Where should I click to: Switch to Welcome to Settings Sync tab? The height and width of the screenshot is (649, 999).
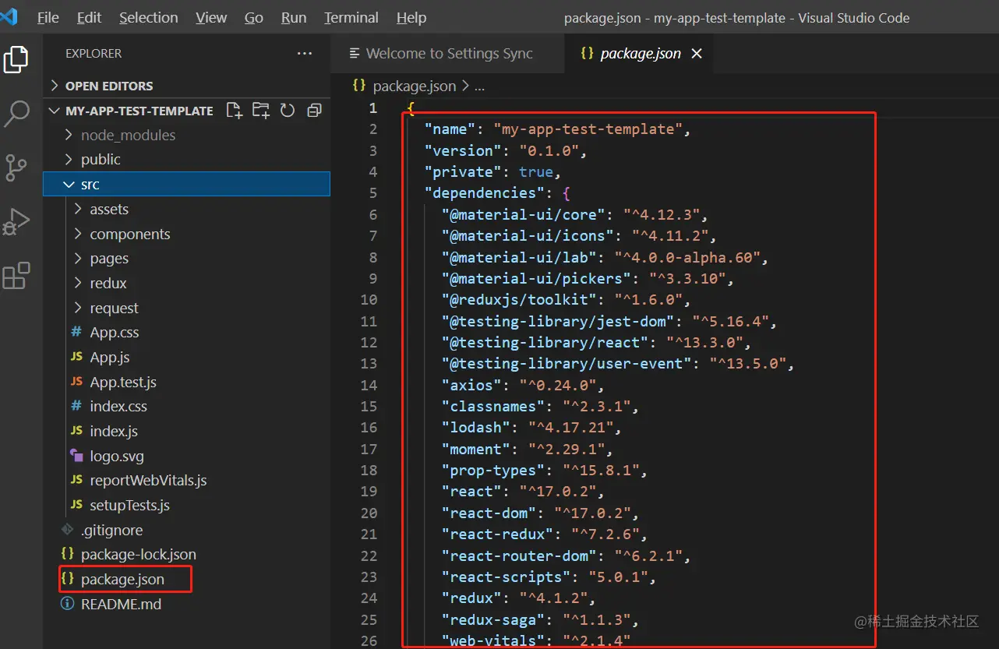tap(447, 54)
